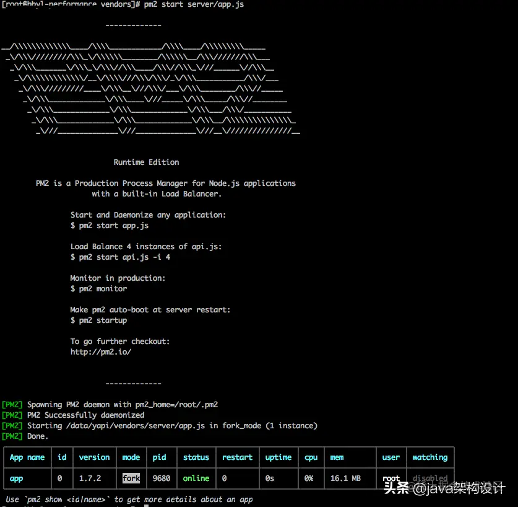Click the 'version' column header
Screen dimensions: 518x507
point(94,457)
